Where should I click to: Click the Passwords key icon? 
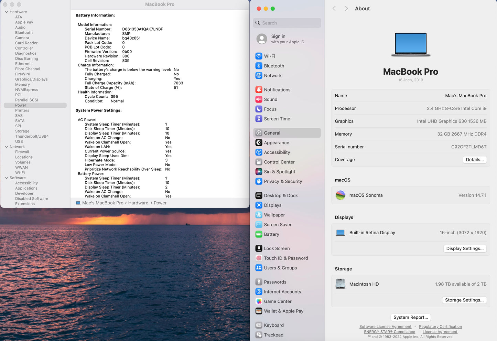[x=259, y=282]
